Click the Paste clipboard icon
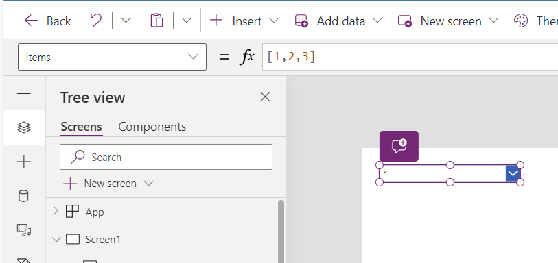 pos(156,21)
